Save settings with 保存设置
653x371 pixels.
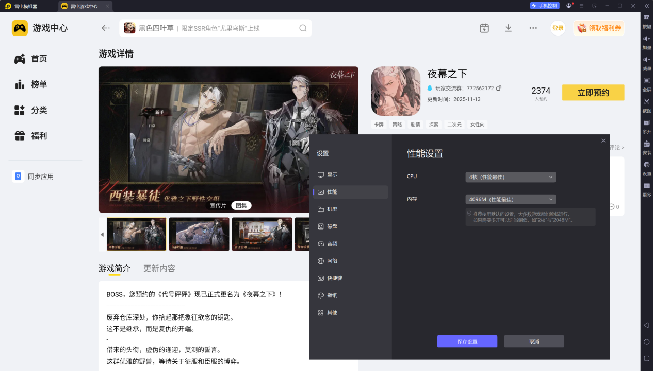[467, 341]
